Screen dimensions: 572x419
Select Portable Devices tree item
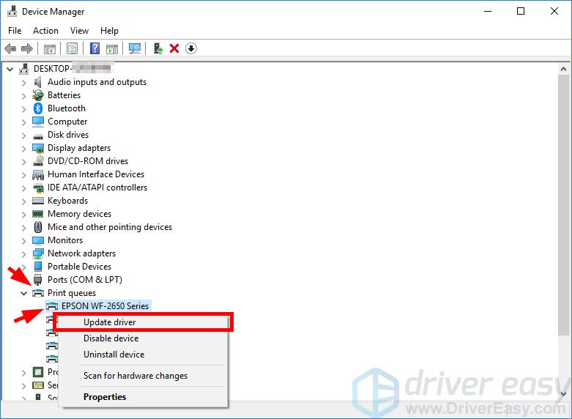(79, 267)
